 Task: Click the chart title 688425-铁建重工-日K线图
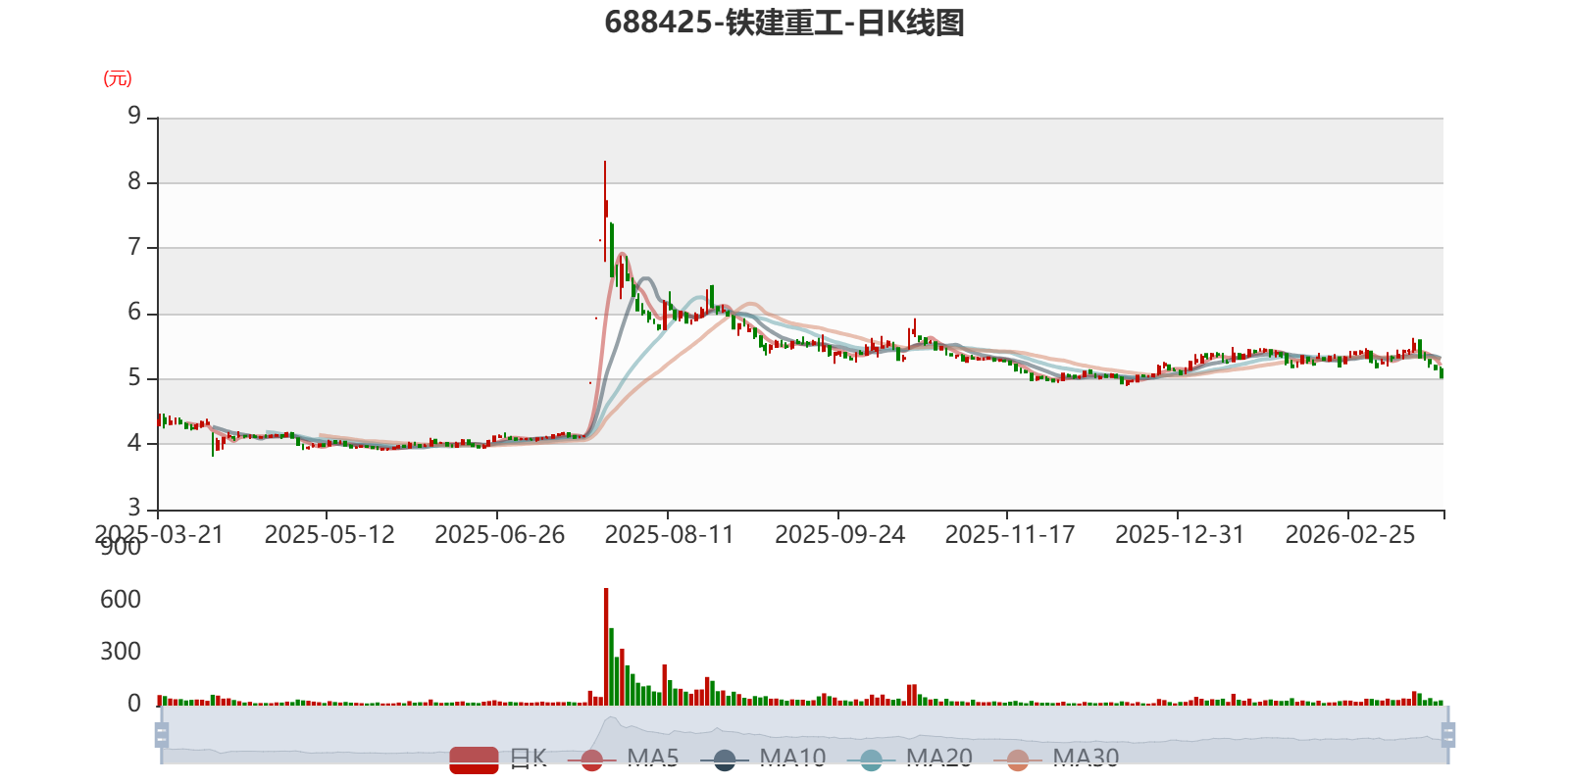[784, 23]
